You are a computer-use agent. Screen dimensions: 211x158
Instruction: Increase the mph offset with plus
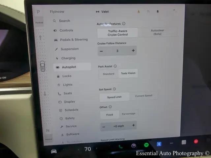pos(133,125)
